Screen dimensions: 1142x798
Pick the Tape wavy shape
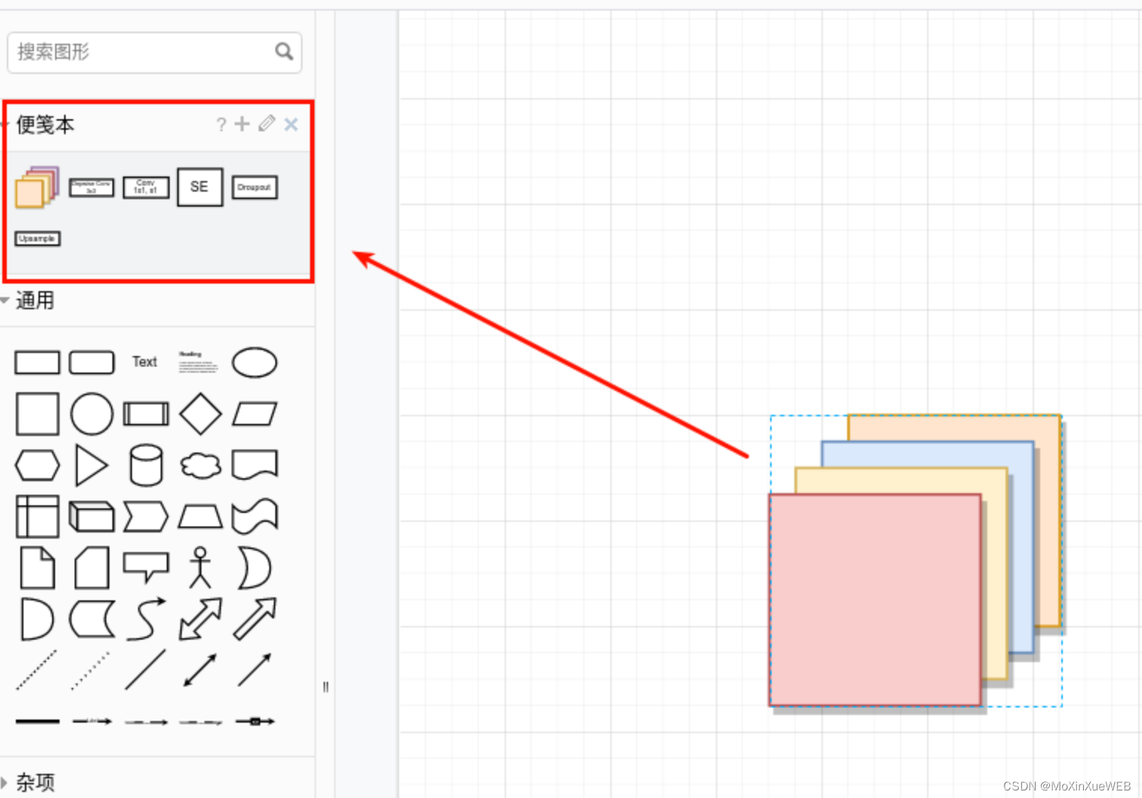pyautogui.click(x=254, y=517)
